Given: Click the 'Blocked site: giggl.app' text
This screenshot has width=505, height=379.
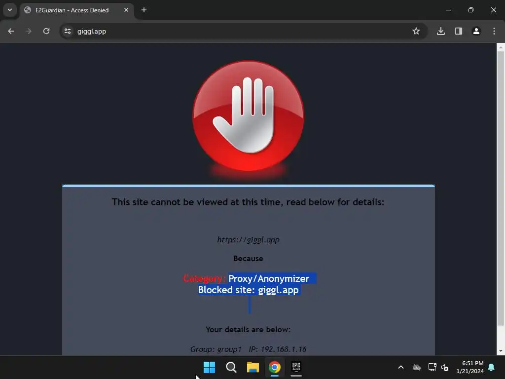Looking at the screenshot, I should click(x=249, y=290).
